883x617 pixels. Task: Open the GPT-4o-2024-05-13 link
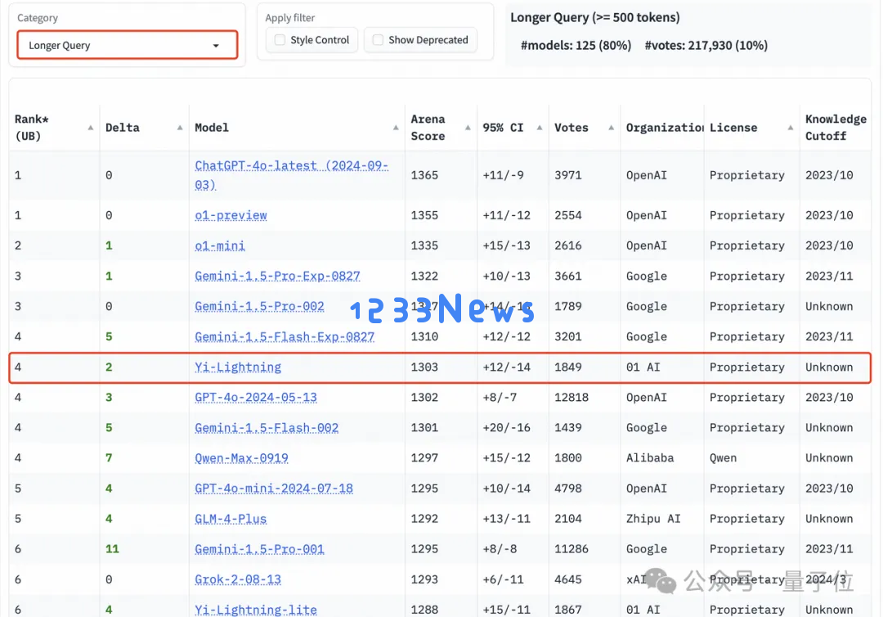(256, 397)
